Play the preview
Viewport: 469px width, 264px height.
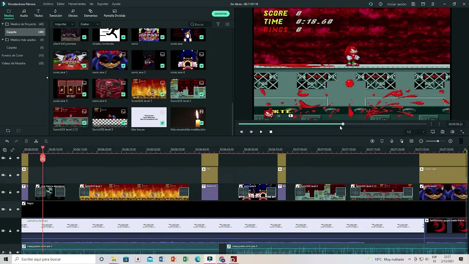(261, 132)
